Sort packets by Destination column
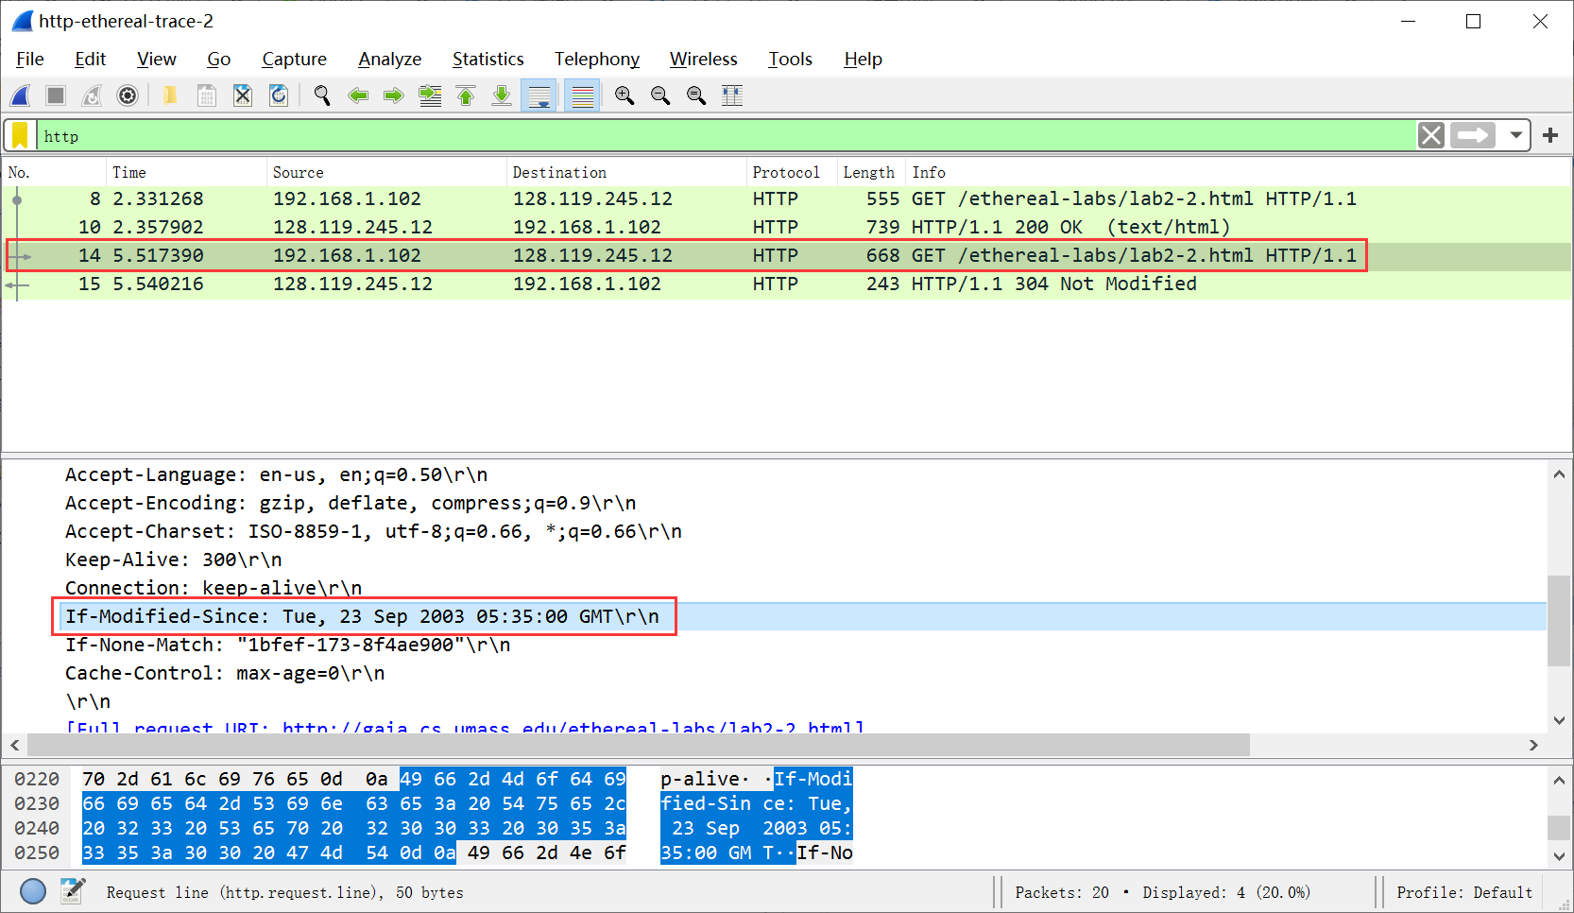The image size is (1574, 913). (x=626, y=172)
